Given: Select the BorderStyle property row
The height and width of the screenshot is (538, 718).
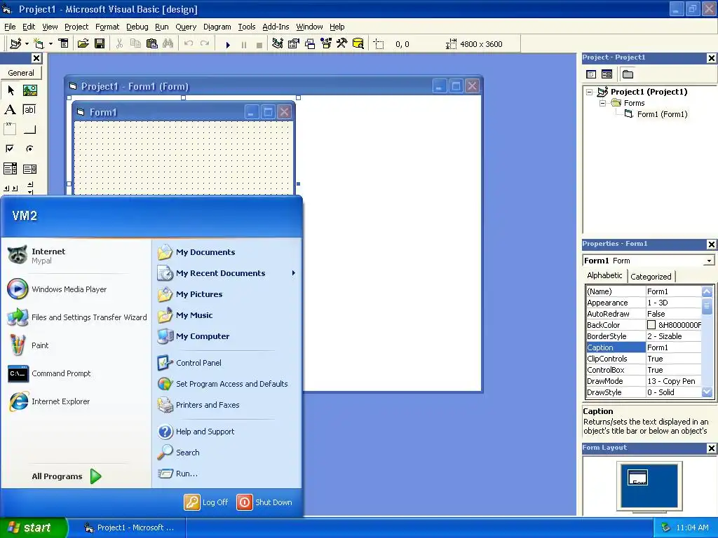Looking at the screenshot, I should pyautogui.click(x=644, y=336).
